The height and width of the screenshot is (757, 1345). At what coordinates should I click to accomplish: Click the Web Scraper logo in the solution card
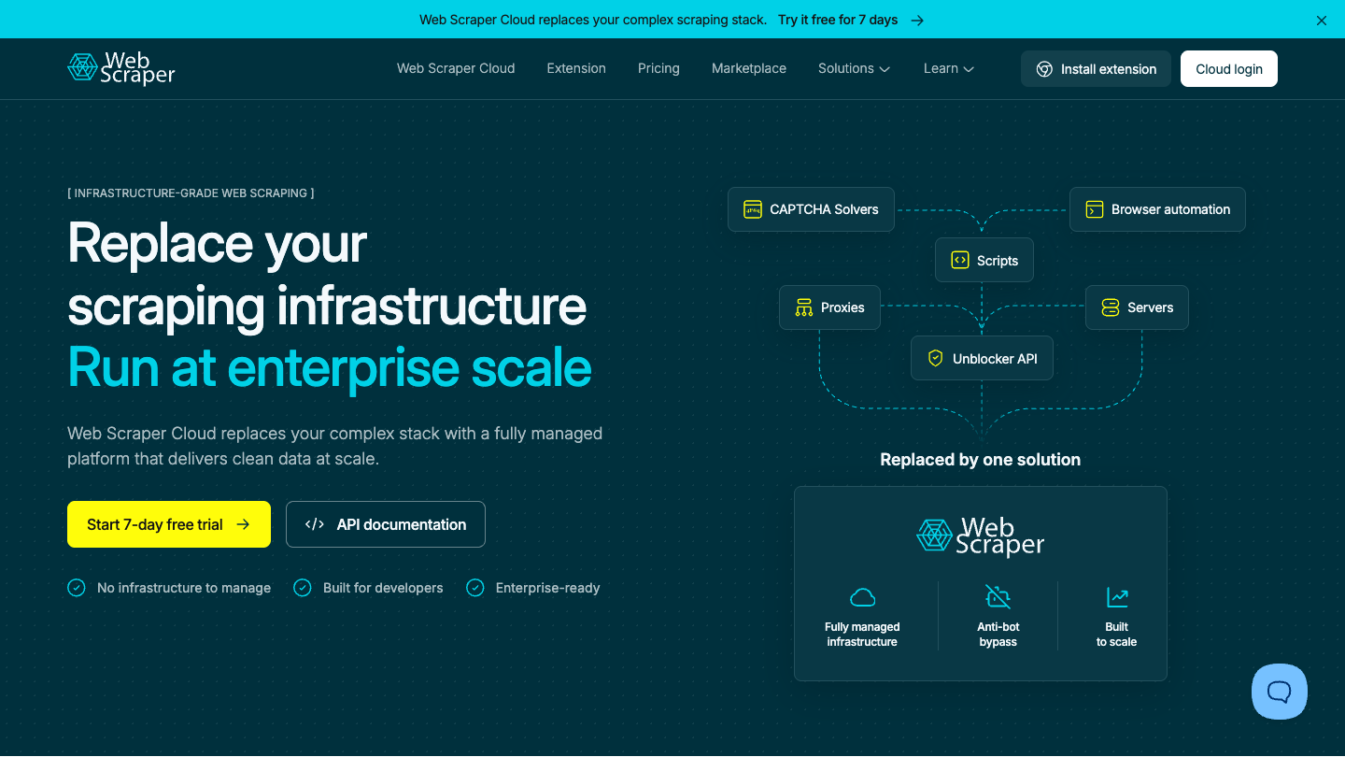coord(981,536)
